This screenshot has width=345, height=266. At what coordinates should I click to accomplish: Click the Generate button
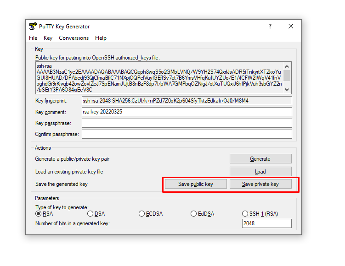(260, 159)
